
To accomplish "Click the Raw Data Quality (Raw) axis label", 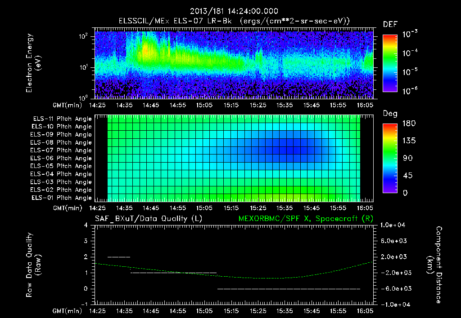I will [33, 265].
